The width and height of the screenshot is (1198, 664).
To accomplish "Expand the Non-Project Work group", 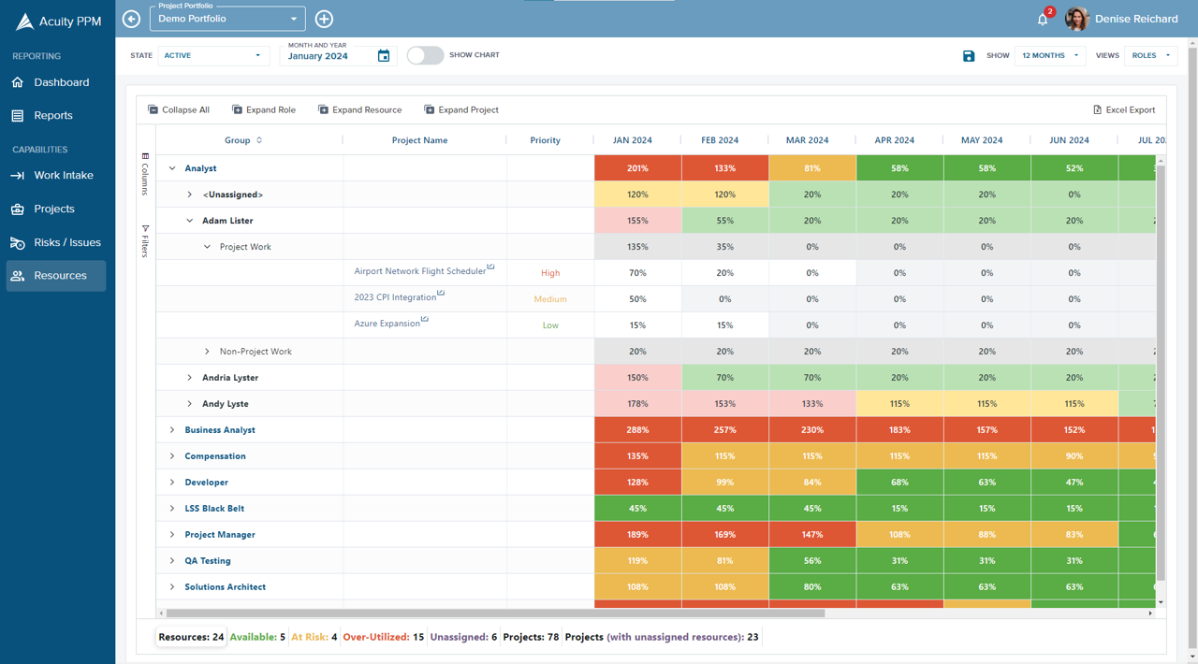I will tap(208, 352).
